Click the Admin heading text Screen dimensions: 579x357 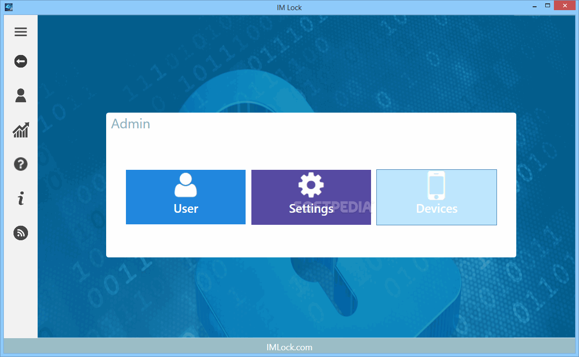click(131, 124)
